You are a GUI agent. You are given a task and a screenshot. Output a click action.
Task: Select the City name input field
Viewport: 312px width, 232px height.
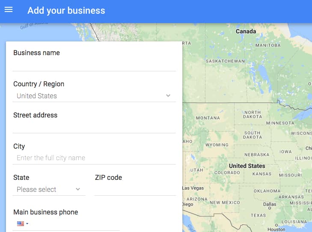point(94,158)
